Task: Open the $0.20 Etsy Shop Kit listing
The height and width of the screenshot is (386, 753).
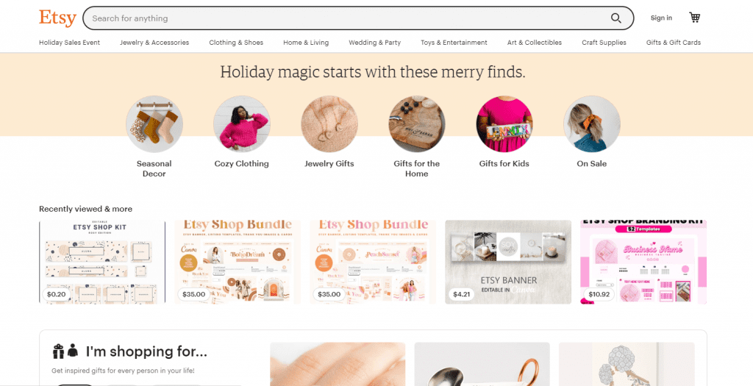Action: tap(102, 262)
